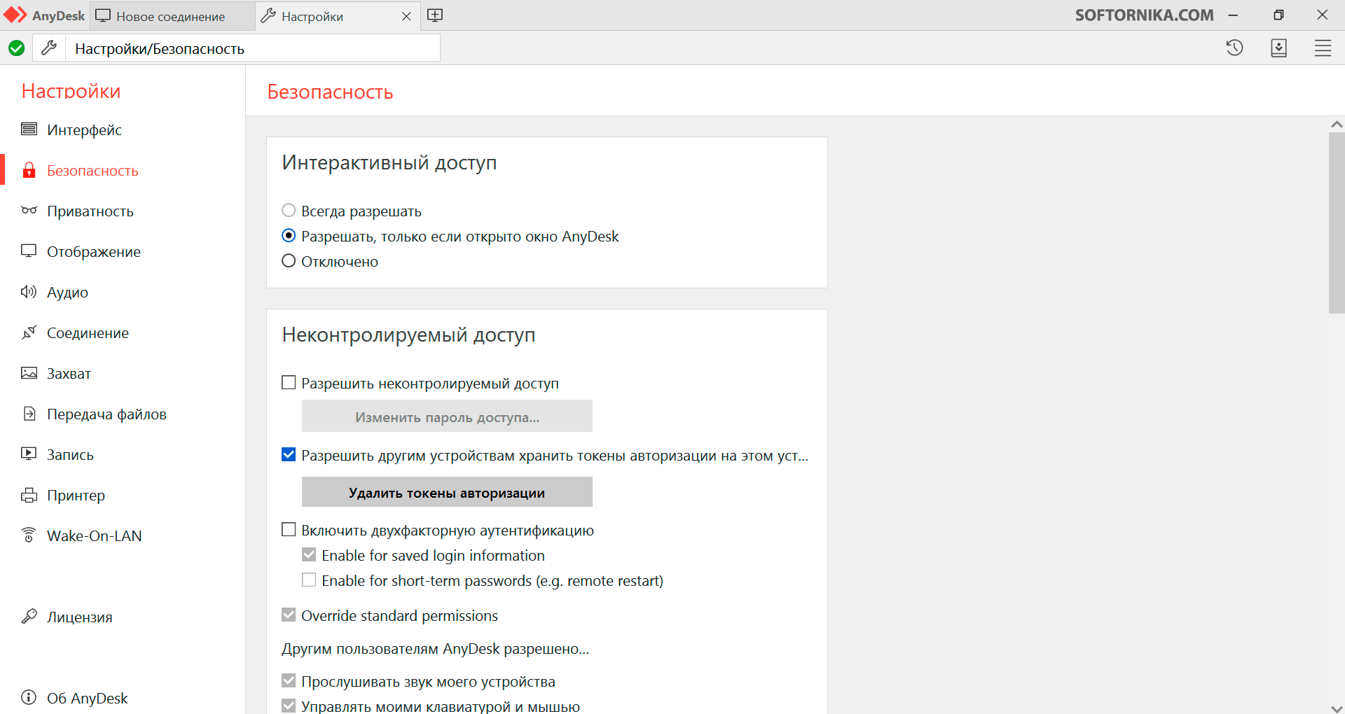Image resolution: width=1345 pixels, height=714 pixels.
Task: Click the AnyDesk logo icon
Action: tap(15, 15)
